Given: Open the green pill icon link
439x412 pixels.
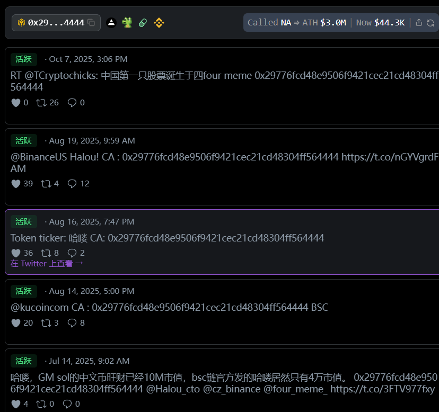Looking at the screenshot, I should click(143, 23).
